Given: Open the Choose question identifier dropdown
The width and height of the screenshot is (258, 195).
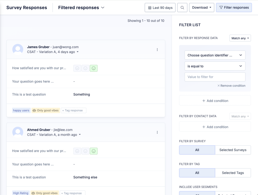Looking at the screenshot, I should (x=215, y=55).
